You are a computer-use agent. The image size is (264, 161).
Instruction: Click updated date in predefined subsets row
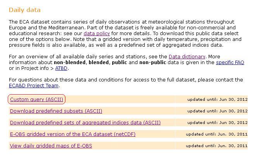pyautogui.click(x=218, y=111)
